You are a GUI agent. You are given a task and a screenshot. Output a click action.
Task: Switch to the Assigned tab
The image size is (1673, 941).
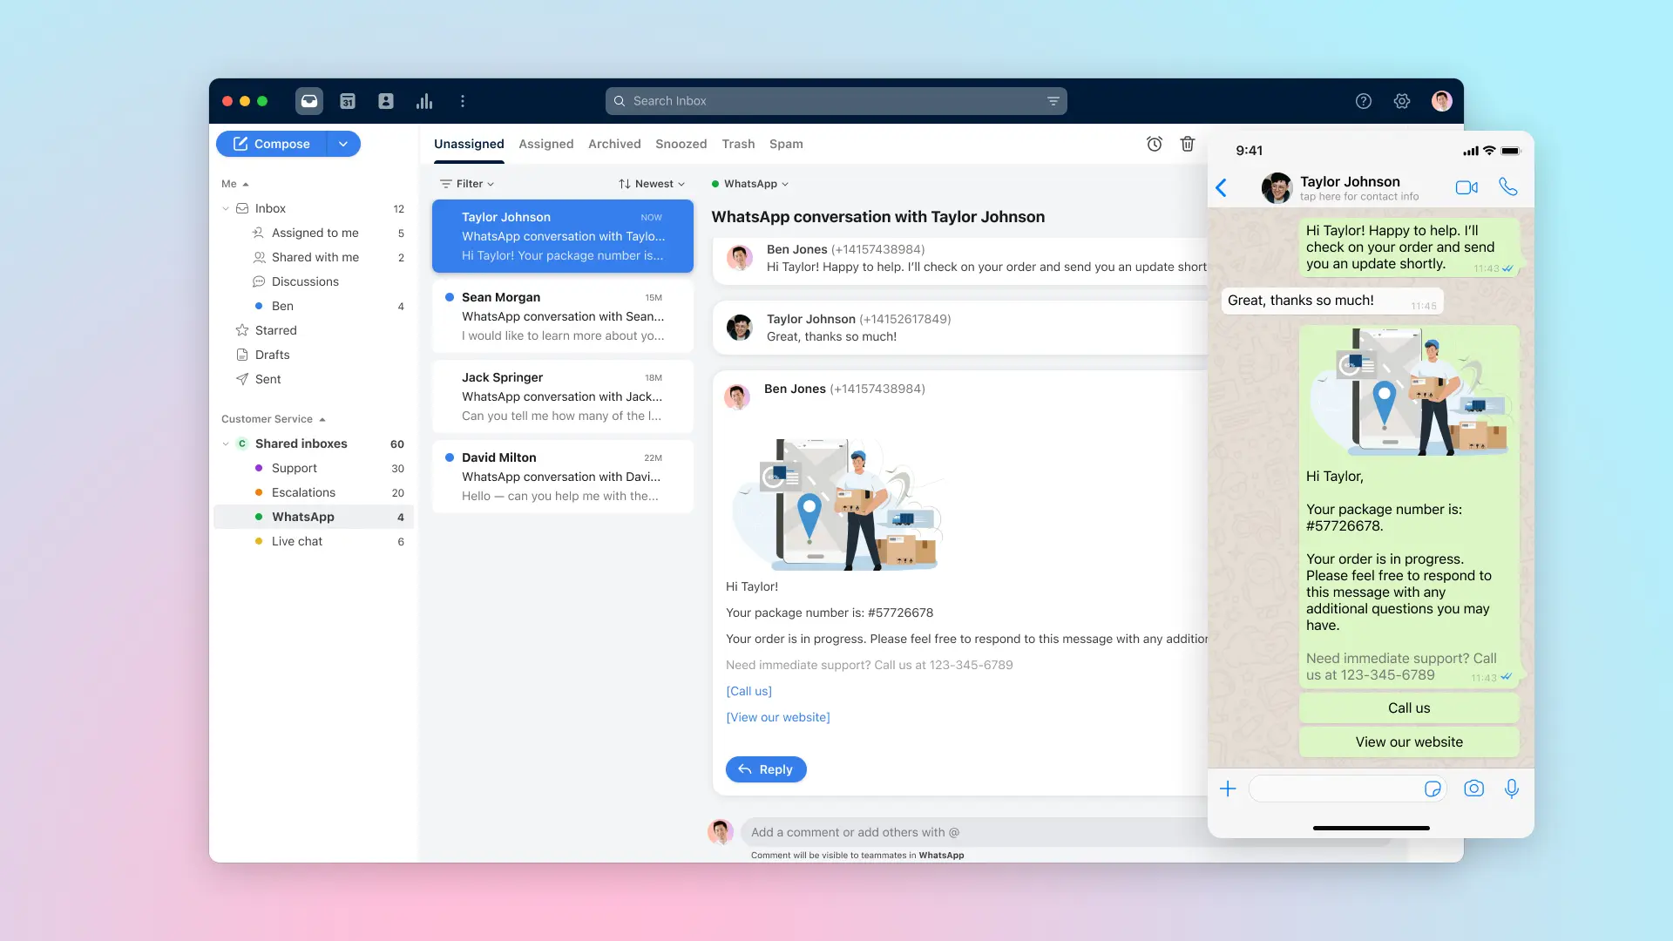[546, 144]
